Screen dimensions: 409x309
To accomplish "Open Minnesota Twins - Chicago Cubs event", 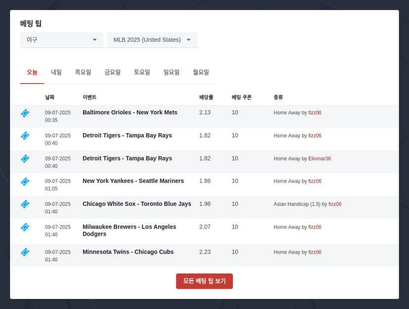I will 128,252.
